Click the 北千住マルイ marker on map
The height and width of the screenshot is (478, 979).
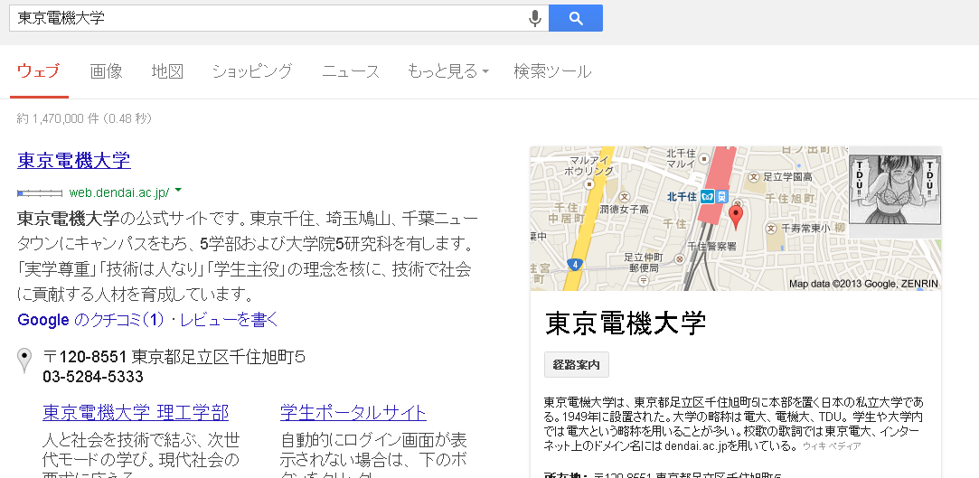pyautogui.click(x=703, y=158)
